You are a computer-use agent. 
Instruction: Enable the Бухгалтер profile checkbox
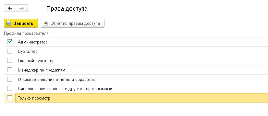[10, 51]
